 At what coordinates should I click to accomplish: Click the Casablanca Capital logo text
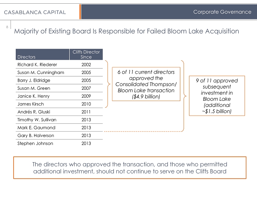click(35, 12)
